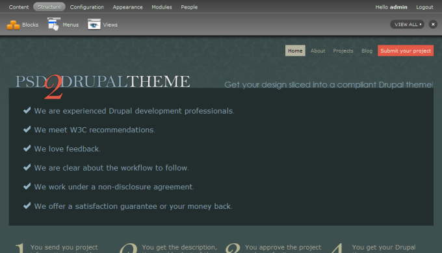
Task: Click the Views text label
Action: click(x=110, y=25)
